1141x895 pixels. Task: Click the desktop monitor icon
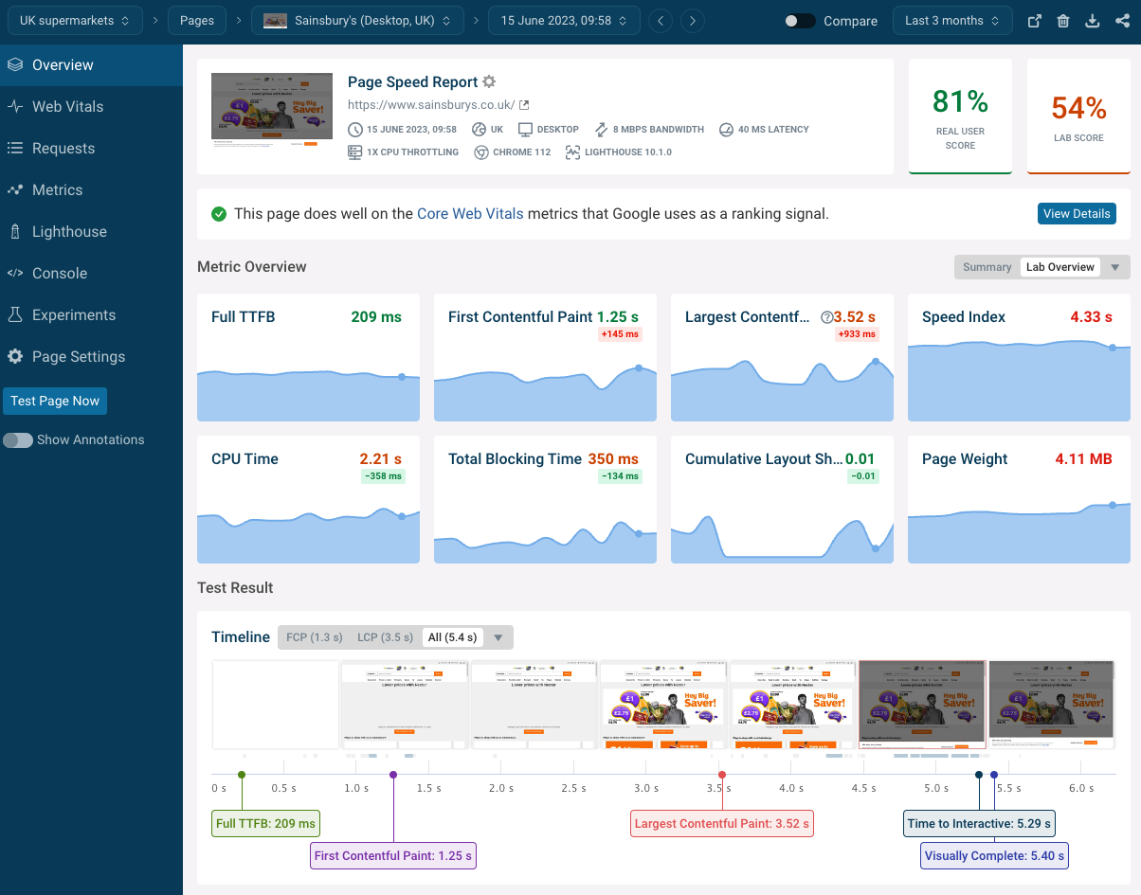coord(525,129)
